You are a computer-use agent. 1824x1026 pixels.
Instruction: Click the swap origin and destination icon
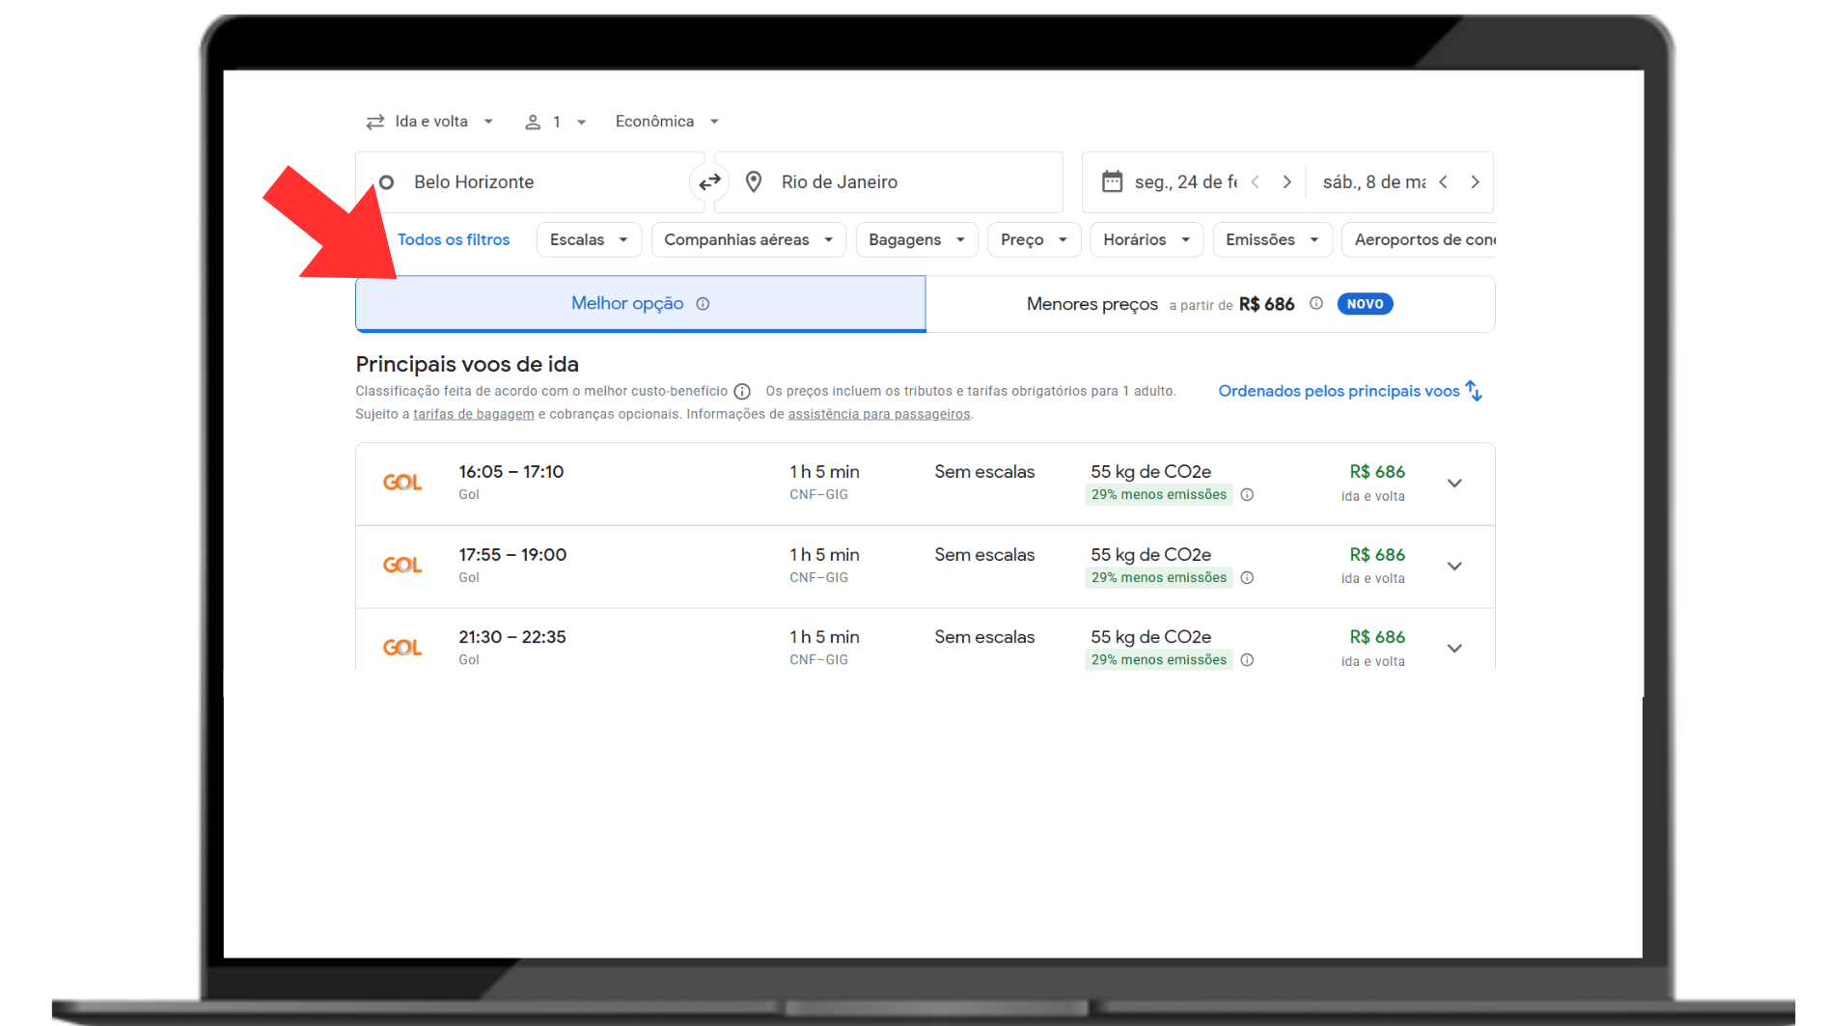point(709,182)
